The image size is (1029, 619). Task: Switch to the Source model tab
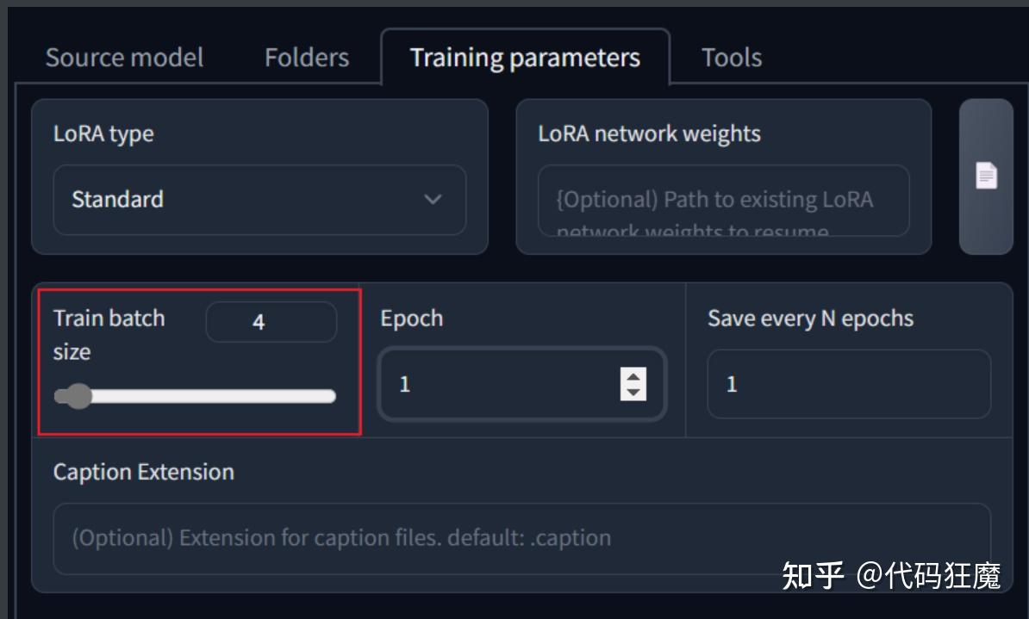(124, 58)
